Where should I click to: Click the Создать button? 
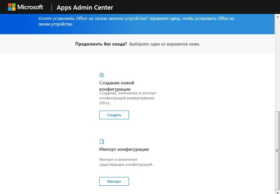(114, 115)
